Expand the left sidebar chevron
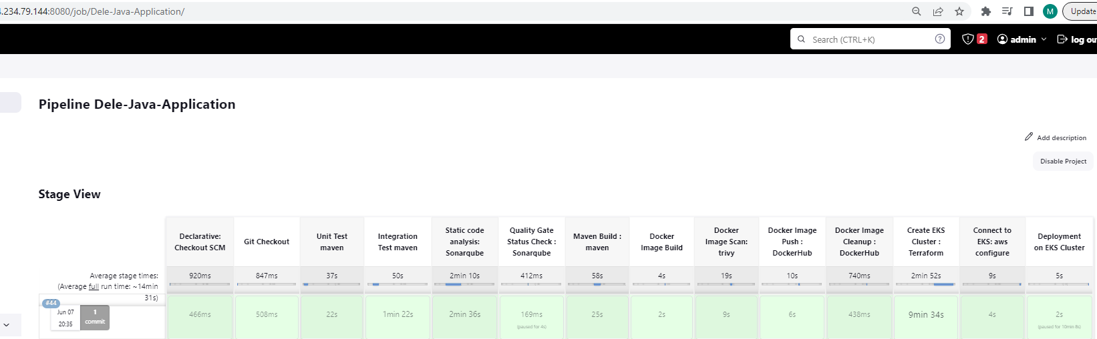Screen dimensions: 1097x339 [x=7, y=325]
